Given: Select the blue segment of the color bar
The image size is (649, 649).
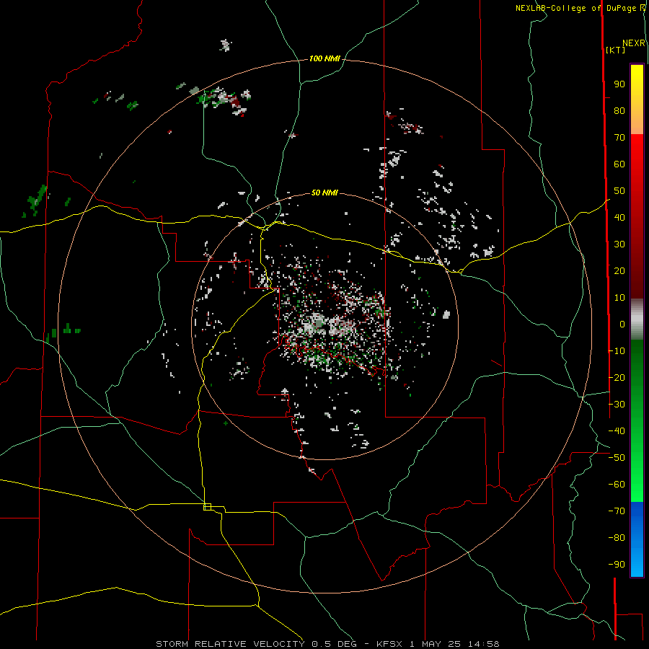Looking at the screenshot, I should pyautogui.click(x=637, y=539).
